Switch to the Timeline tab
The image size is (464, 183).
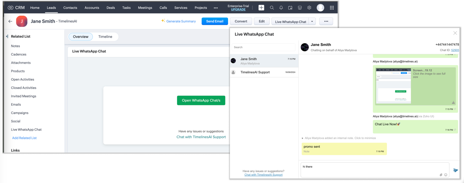click(x=105, y=37)
